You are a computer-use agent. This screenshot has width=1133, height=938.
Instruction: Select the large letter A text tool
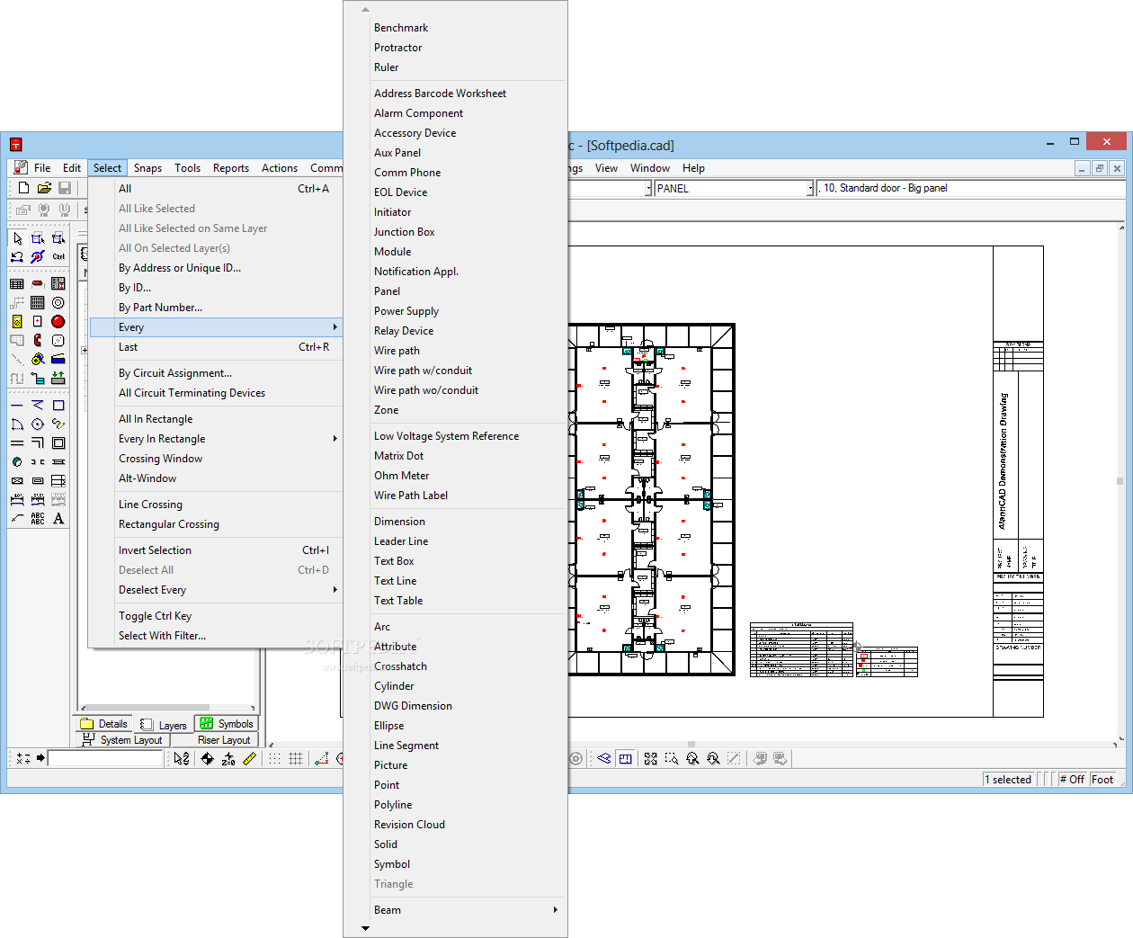(x=58, y=518)
